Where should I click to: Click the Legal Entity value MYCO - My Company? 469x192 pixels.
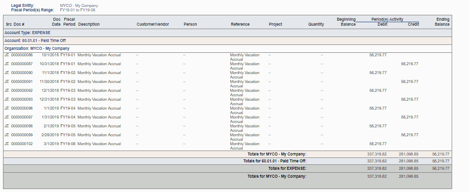(79, 5)
